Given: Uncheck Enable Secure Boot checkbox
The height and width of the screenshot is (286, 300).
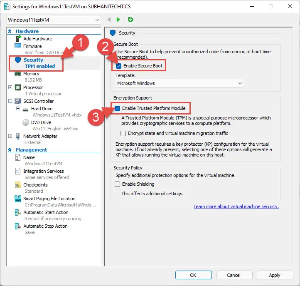Looking at the screenshot, I should coord(118,66).
